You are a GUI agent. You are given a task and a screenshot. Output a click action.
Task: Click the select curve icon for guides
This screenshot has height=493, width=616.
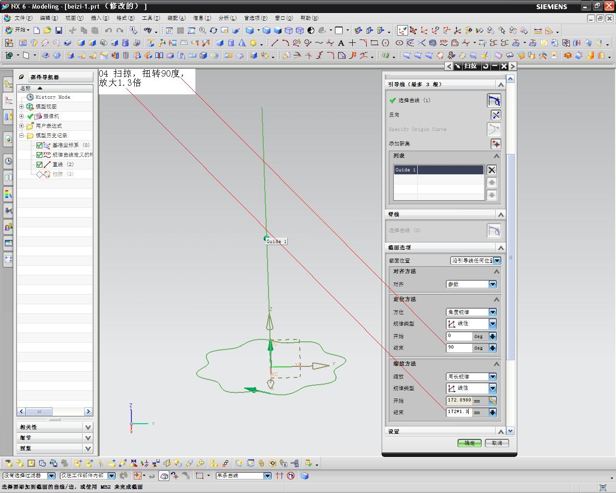494,100
